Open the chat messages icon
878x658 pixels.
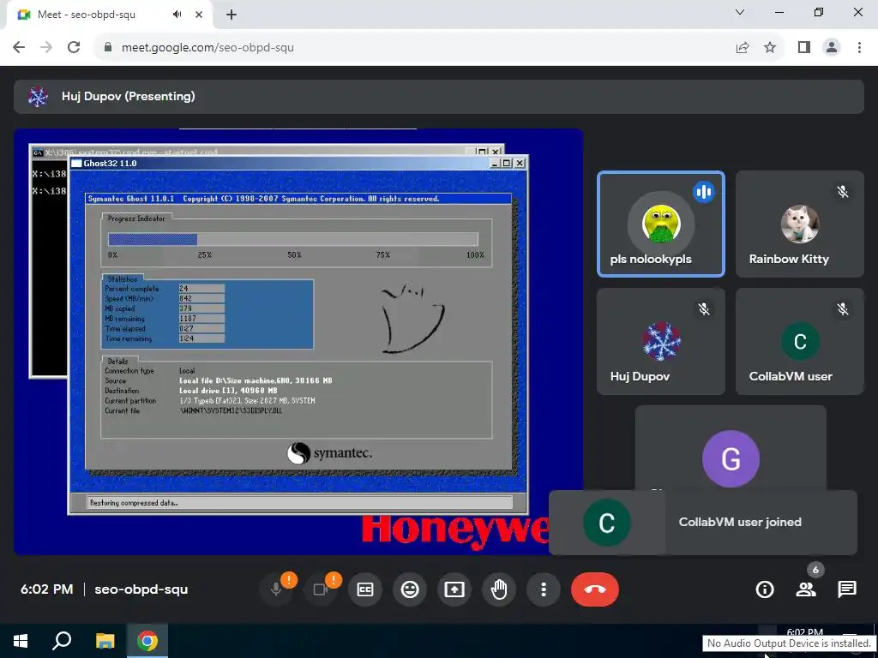tap(846, 589)
